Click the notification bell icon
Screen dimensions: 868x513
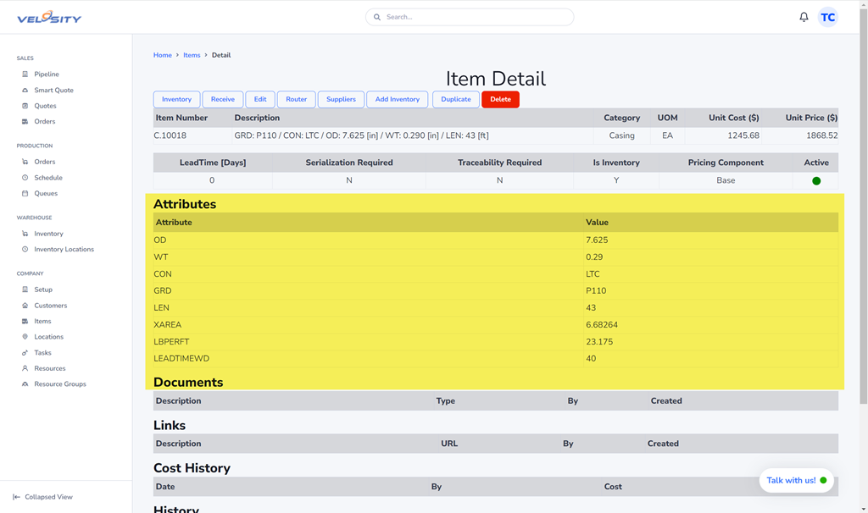[x=804, y=17]
